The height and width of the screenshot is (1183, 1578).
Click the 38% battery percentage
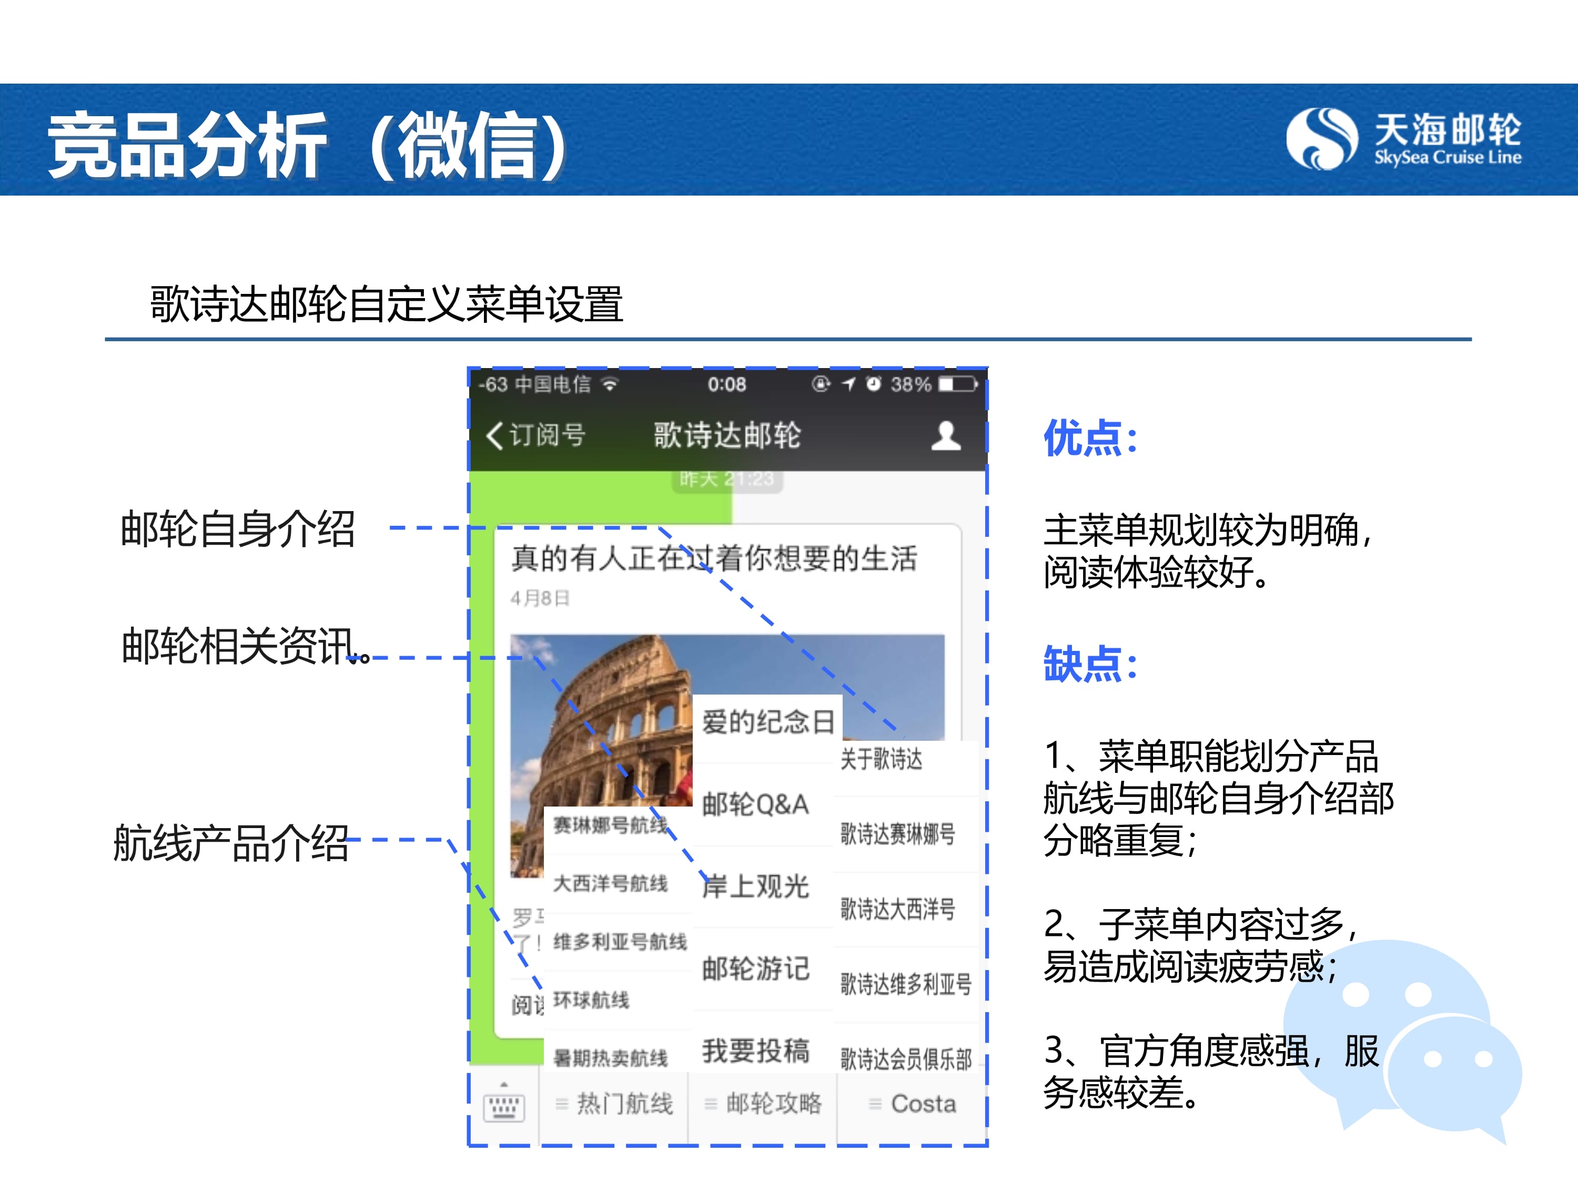(x=911, y=384)
